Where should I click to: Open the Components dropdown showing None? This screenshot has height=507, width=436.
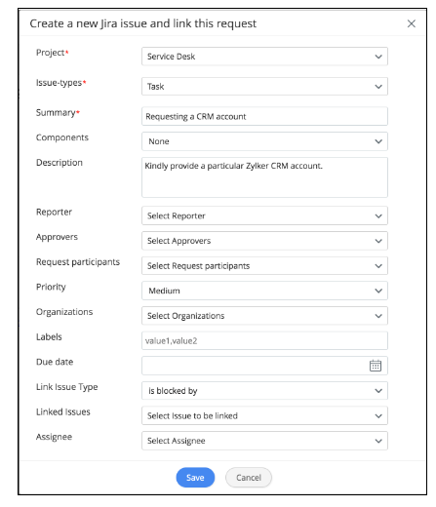[264, 141]
